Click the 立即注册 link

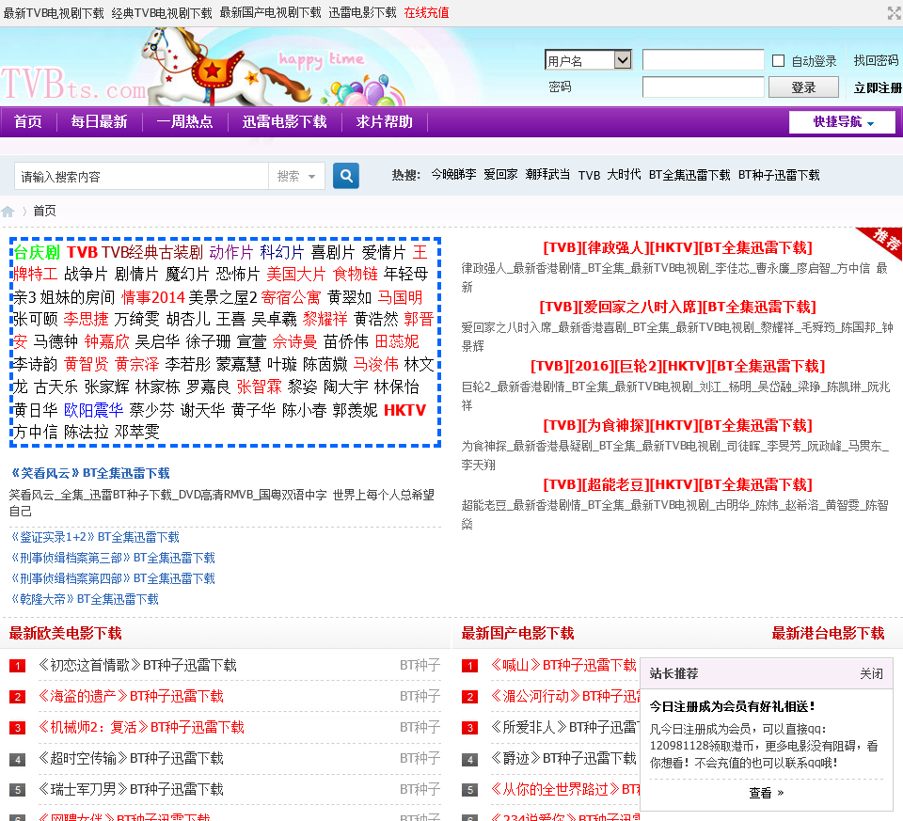[x=877, y=87]
